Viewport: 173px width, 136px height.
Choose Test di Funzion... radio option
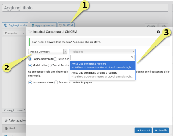coord(50,65)
